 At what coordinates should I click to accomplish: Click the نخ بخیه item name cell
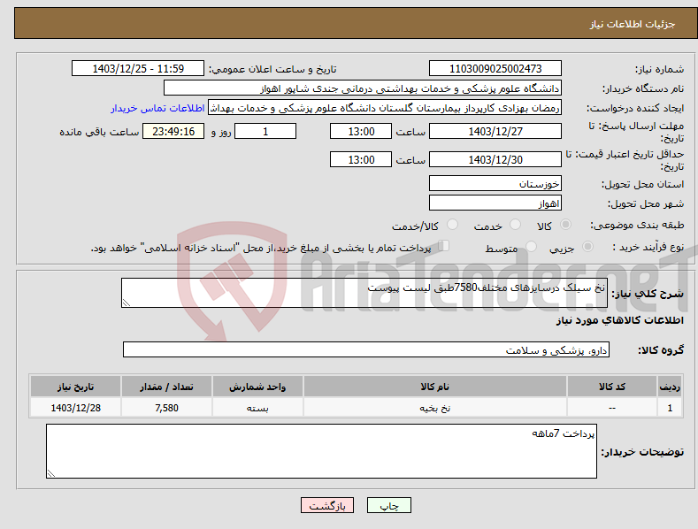435,408
